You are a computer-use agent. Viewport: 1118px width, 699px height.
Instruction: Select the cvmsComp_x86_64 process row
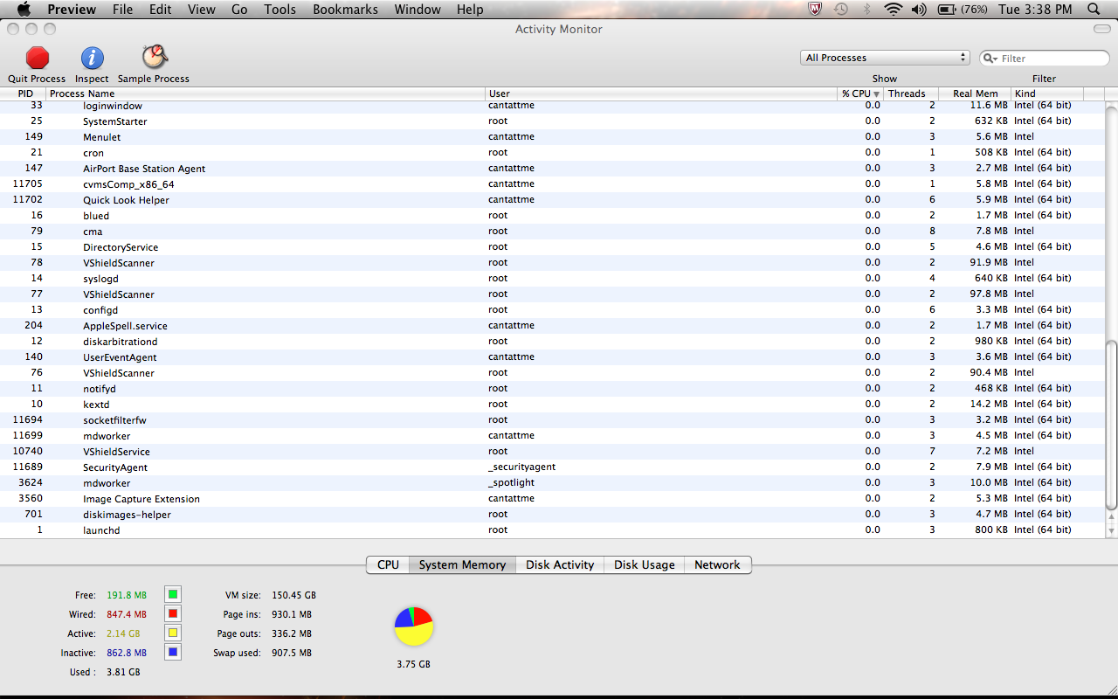point(553,184)
